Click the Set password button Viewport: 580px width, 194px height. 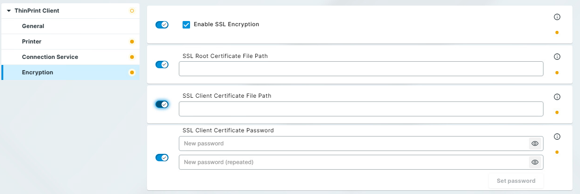(x=516, y=180)
